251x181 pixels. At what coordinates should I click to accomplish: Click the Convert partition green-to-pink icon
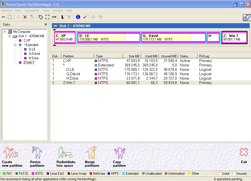(x=54, y=17)
